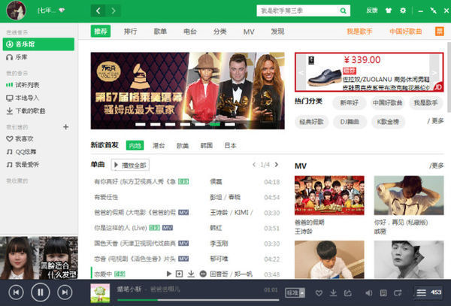Pause the current song
The image size is (451, 306).
[x=41, y=292]
